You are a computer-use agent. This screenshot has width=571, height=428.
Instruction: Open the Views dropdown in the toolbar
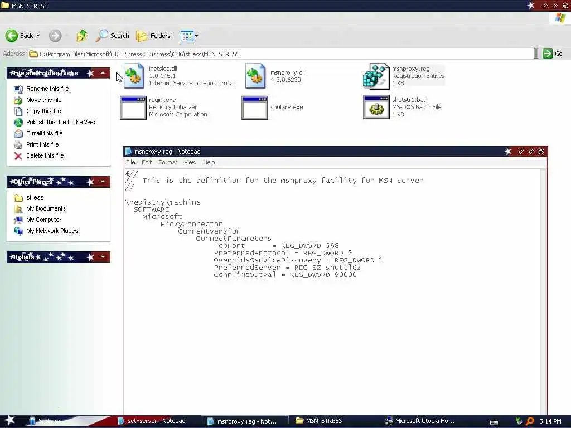point(190,36)
